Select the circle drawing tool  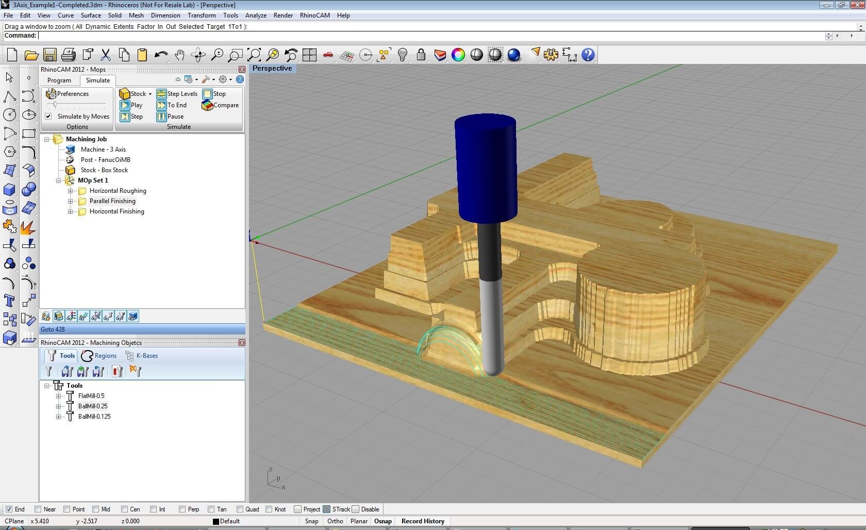[x=9, y=114]
